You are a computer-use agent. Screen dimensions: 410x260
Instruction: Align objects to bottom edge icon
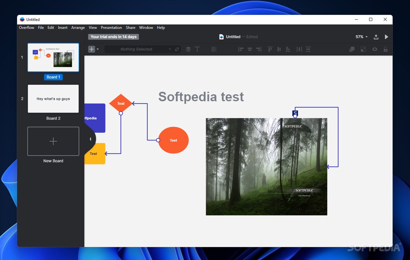point(288,49)
